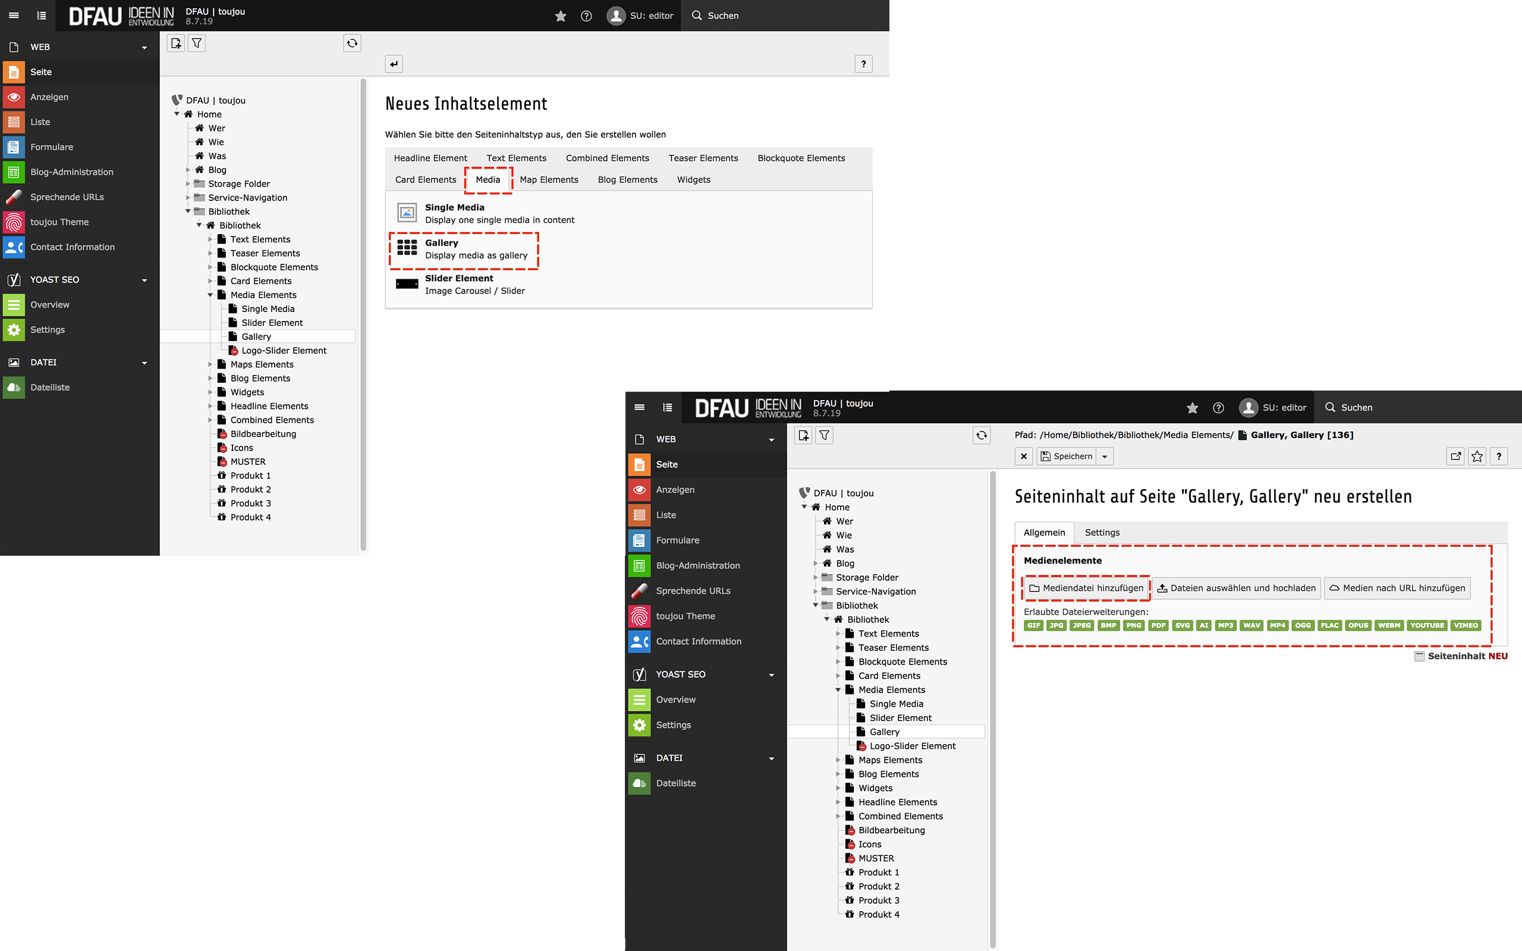Refresh the upper page tree
1522x951 pixels.
(x=352, y=43)
